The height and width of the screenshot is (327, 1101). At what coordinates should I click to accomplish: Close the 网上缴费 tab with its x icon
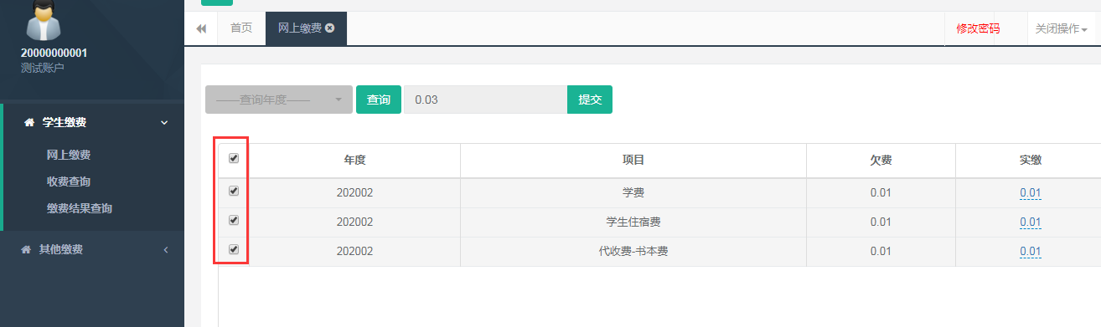[x=330, y=28]
